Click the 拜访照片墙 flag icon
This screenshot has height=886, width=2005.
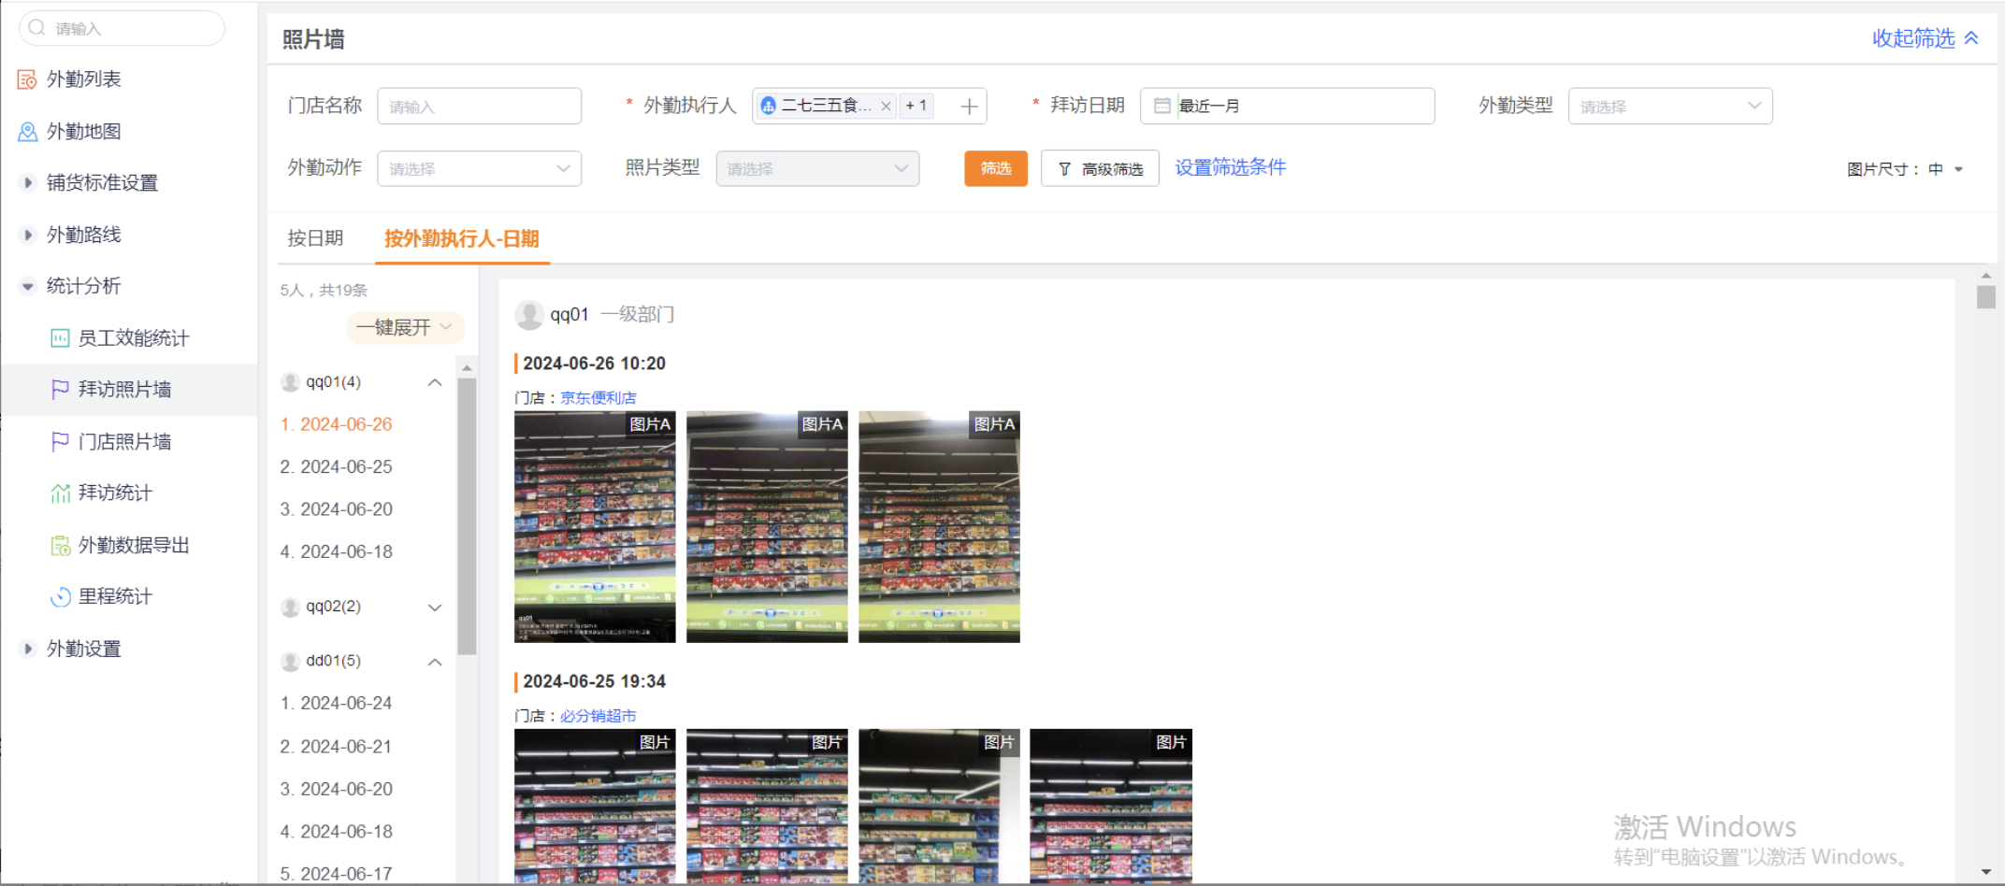[60, 390]
